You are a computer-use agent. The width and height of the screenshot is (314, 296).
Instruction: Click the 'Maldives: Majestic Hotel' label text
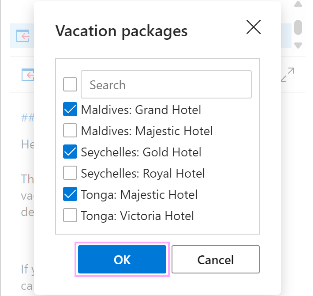147,131
